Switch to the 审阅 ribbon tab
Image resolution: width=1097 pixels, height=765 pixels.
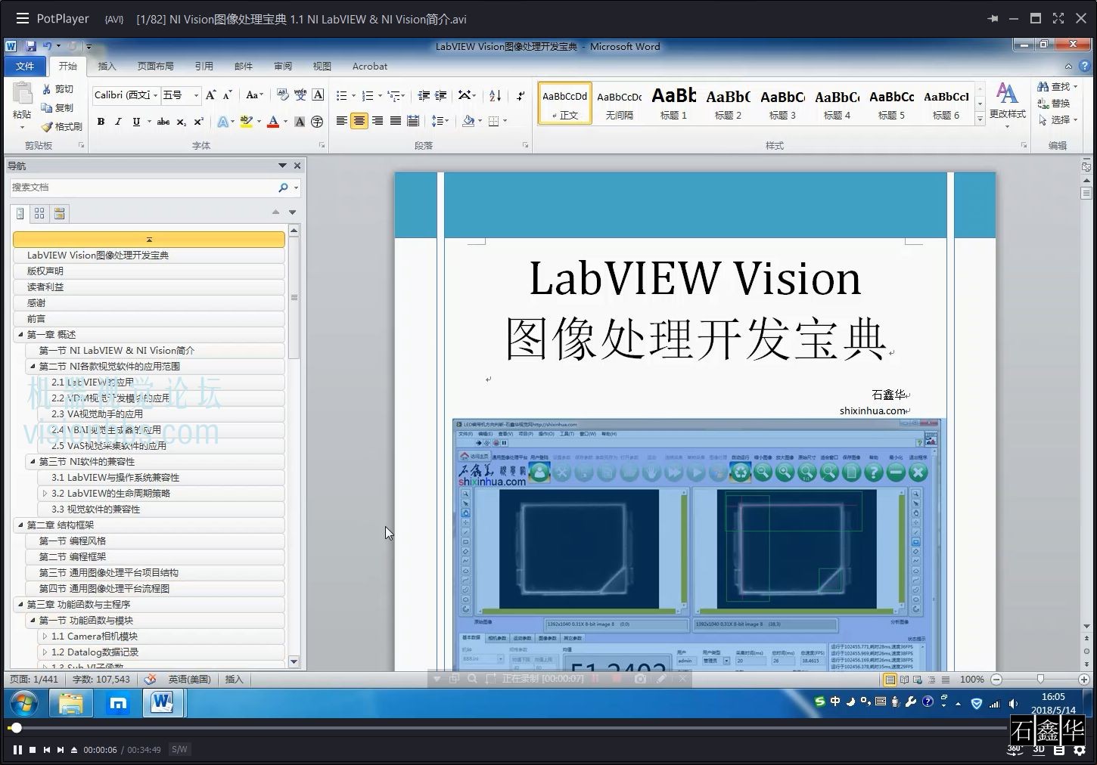(x=283, y=67)
